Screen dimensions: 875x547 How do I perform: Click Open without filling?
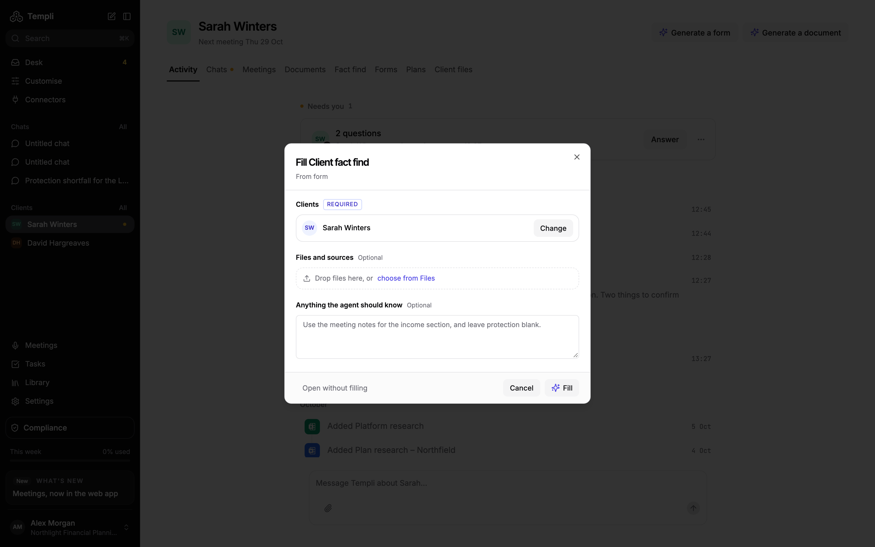334,388
